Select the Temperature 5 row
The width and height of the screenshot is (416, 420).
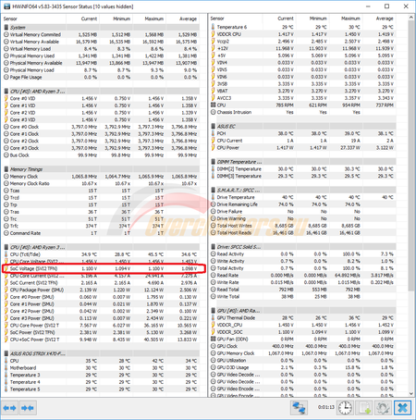pos(101,389)
